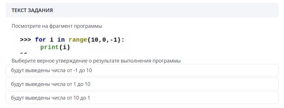
Task: Click the ">>>" prompt in the snippet
Action: pos(25,40)
